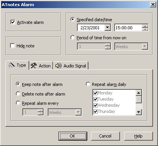Close the ATnotes Alarm dialog
The image size is (158, 146).
[153, 5]
